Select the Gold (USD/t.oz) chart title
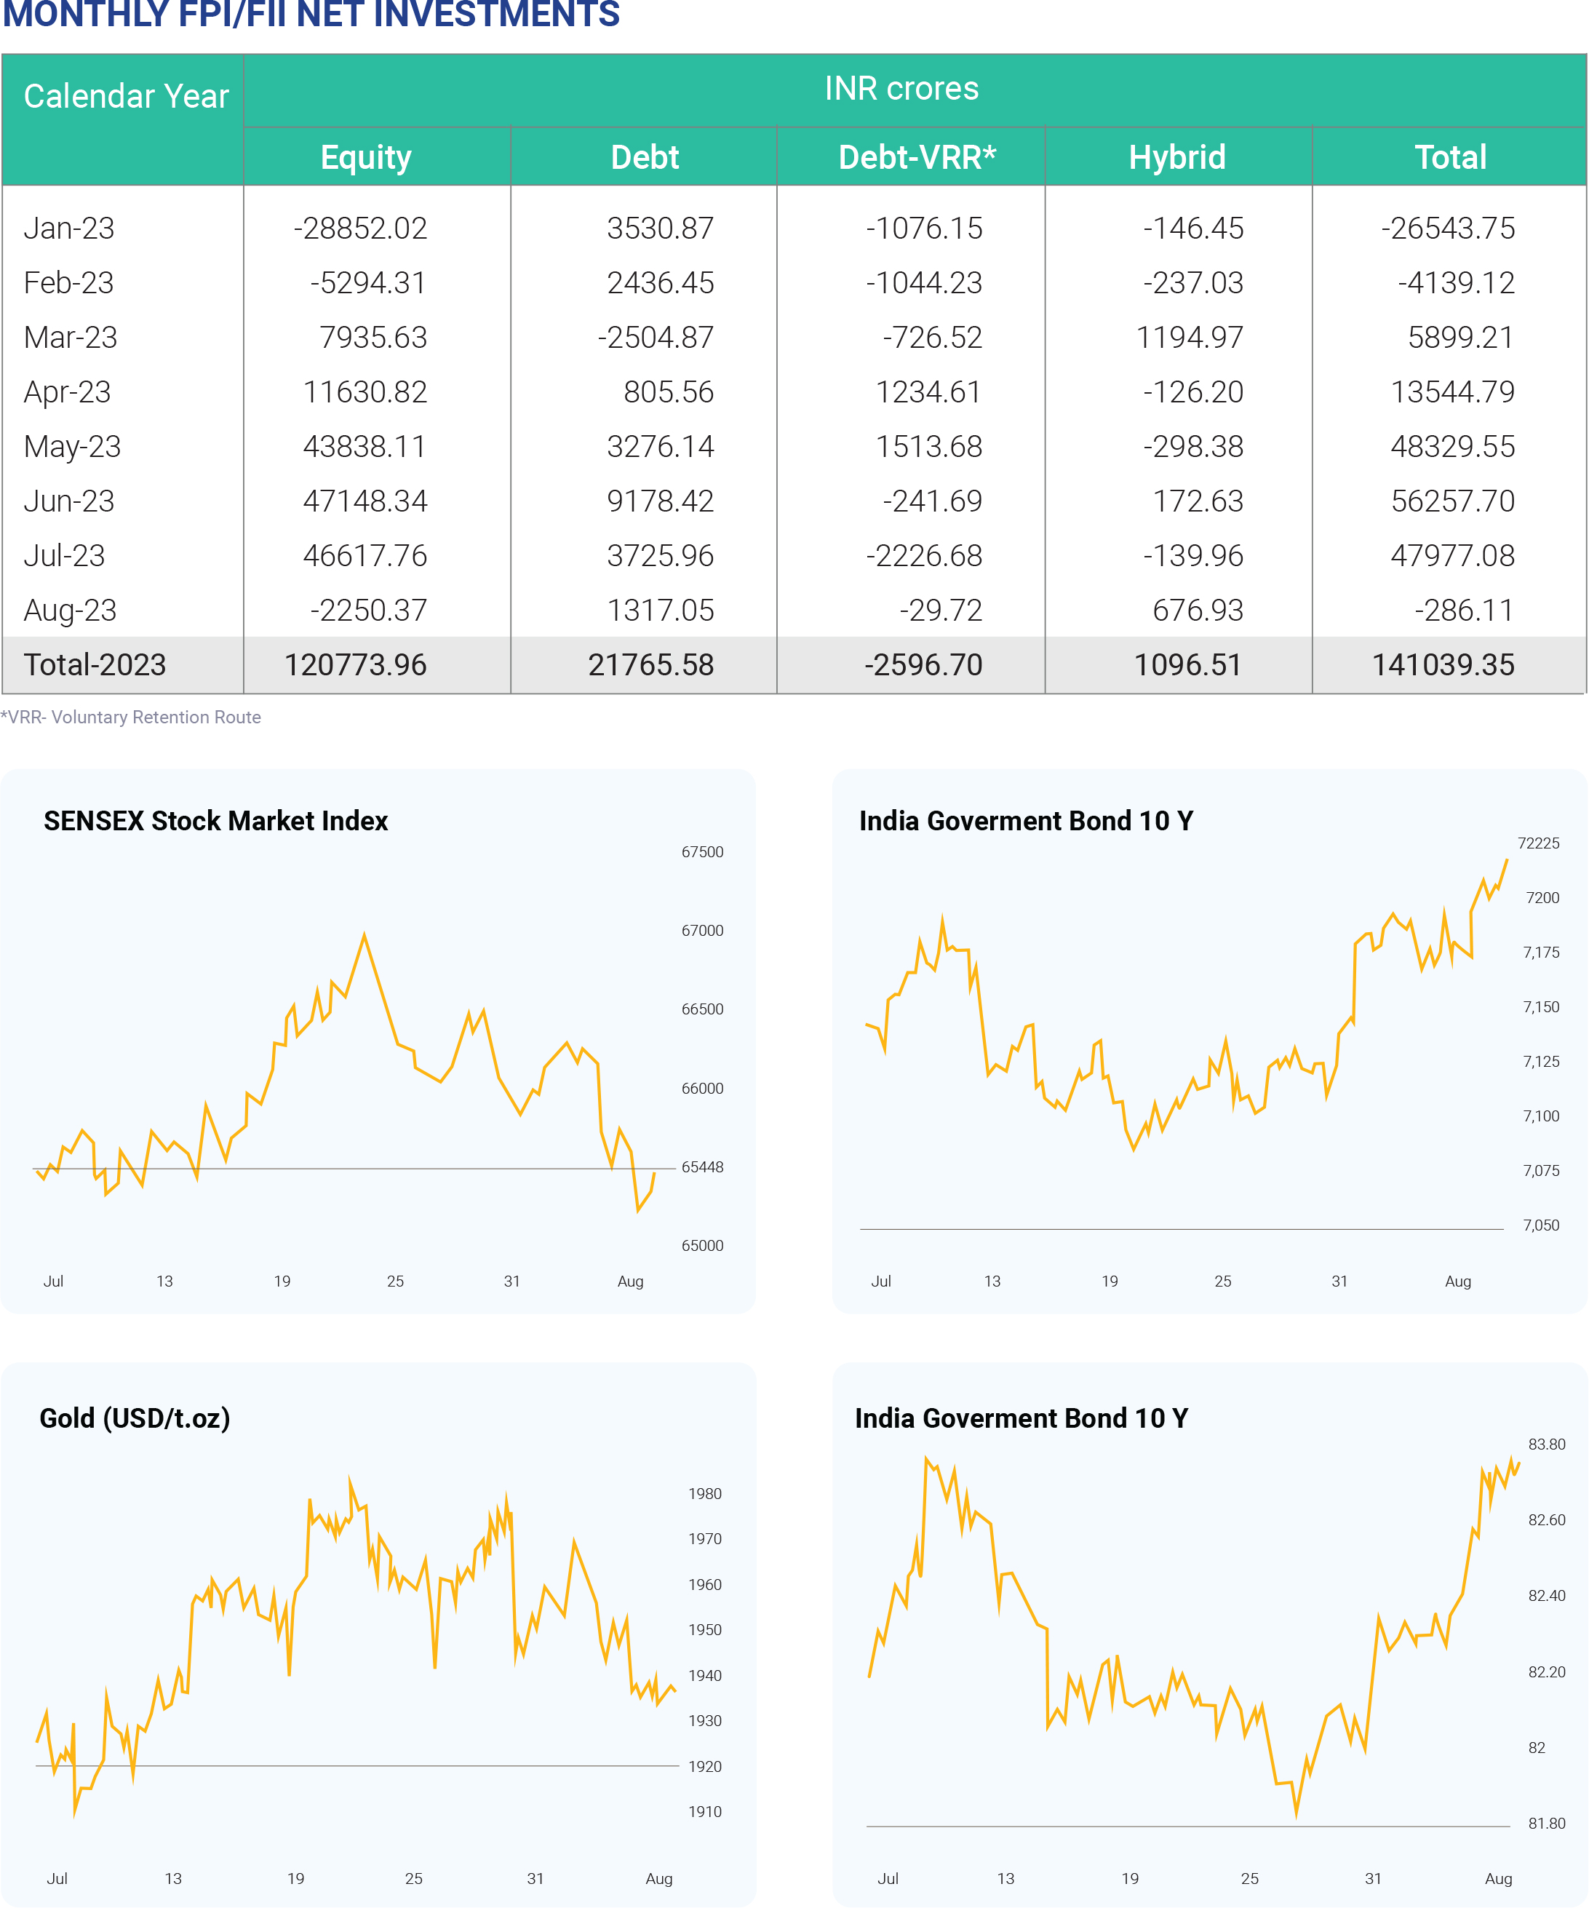This screenshot has height=1908, width=1589. coord(135,1418)
